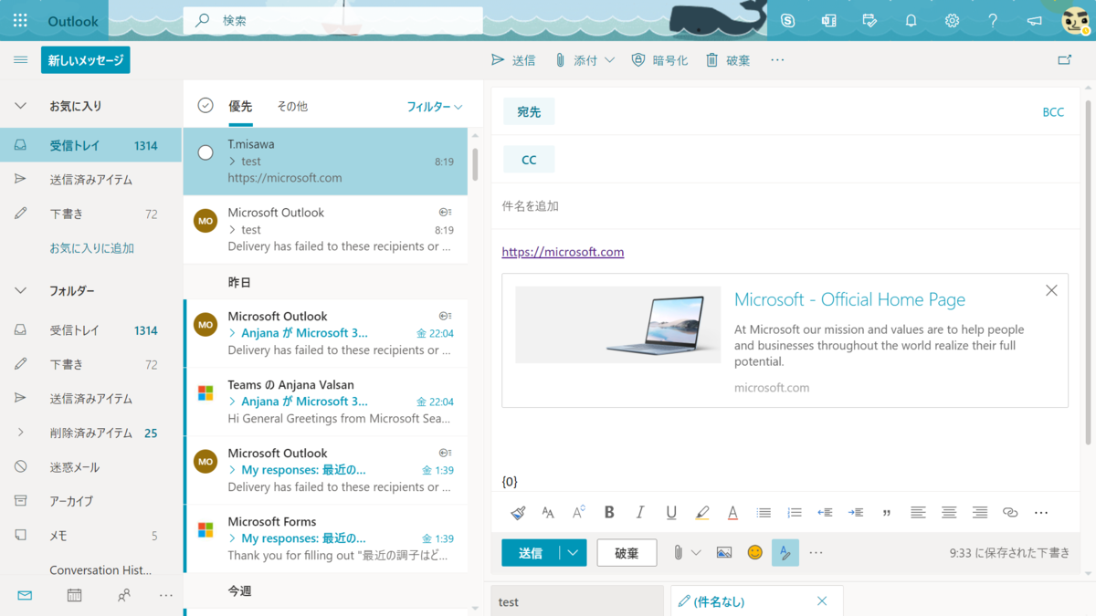Select the format painter tool
The width and height of the screenshot is (1096, 616).
tap(518, 513)
